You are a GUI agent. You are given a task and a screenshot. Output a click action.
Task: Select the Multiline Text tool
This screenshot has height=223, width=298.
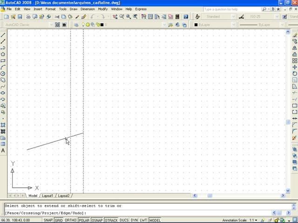click(3, 151)
